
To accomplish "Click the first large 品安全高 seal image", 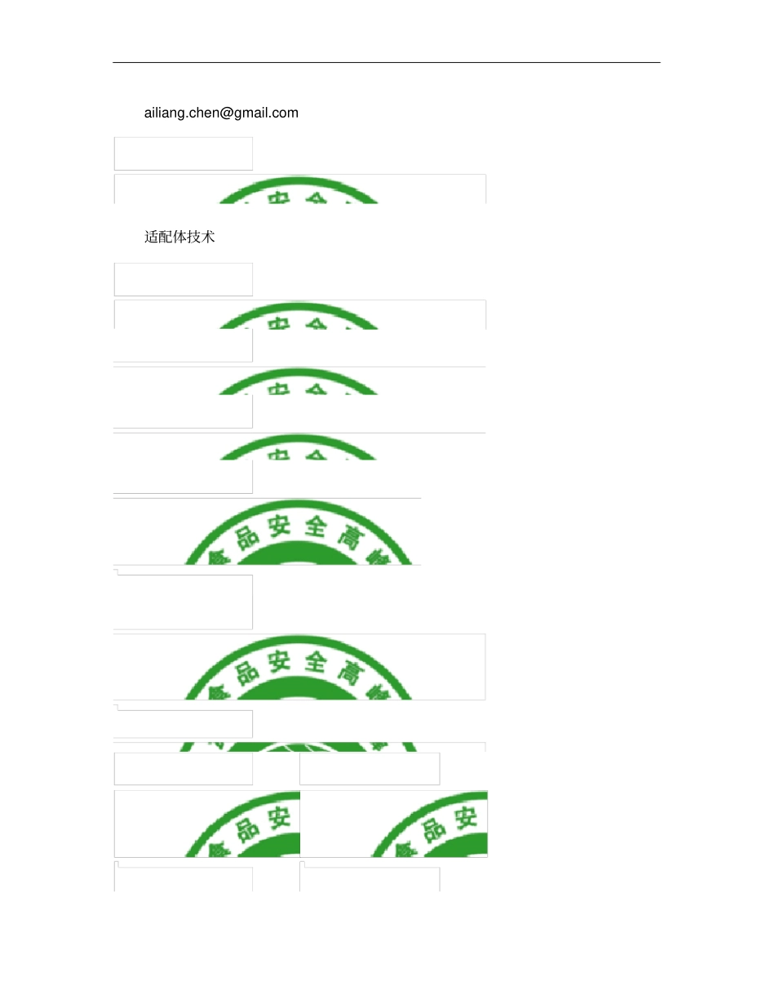I will click(268, 531).
